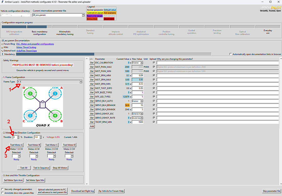Toggle upload checkbox for NTF_LED_TYPES
The image size is (282, 196).
(154, 97)
